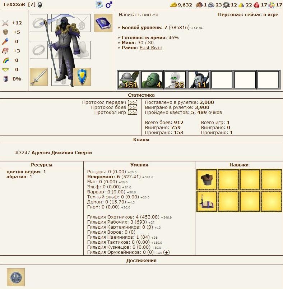
Task: Open the East River district link
Action: pos(151,48)
